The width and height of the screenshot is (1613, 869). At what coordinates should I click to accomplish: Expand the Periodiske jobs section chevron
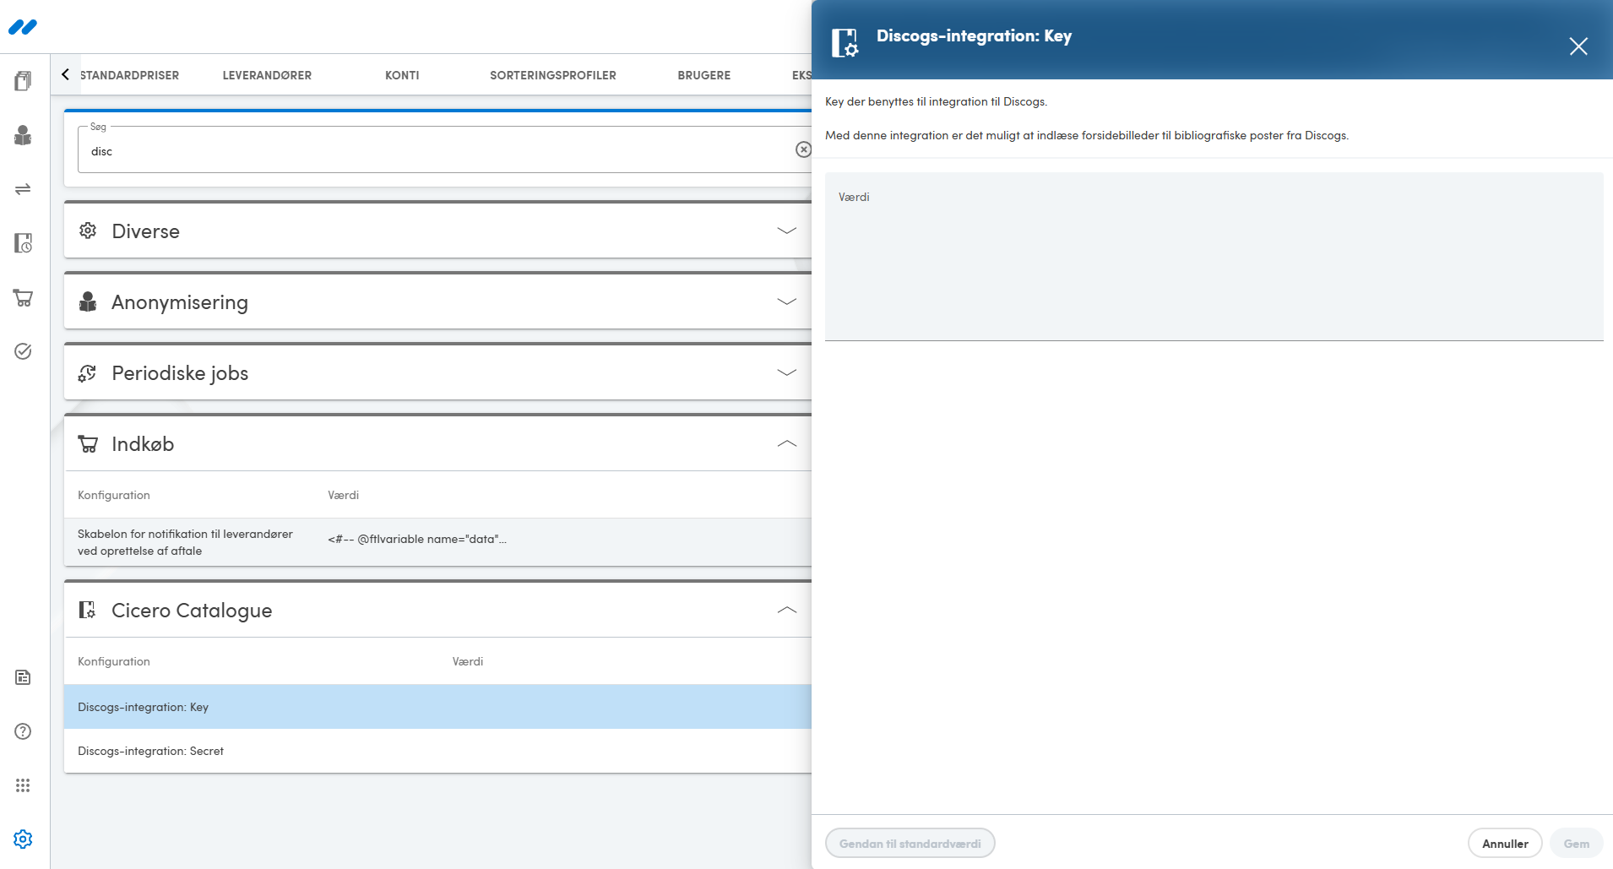(787, 372)
